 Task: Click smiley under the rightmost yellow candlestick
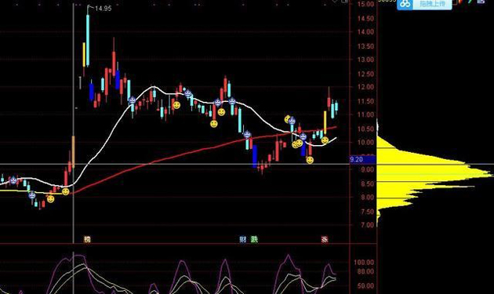click(325, 140)
